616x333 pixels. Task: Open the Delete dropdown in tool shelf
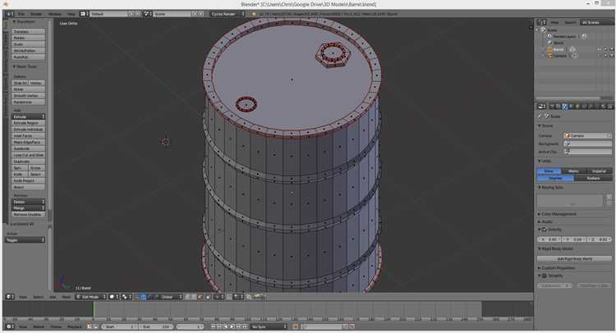tap(28, 202)
